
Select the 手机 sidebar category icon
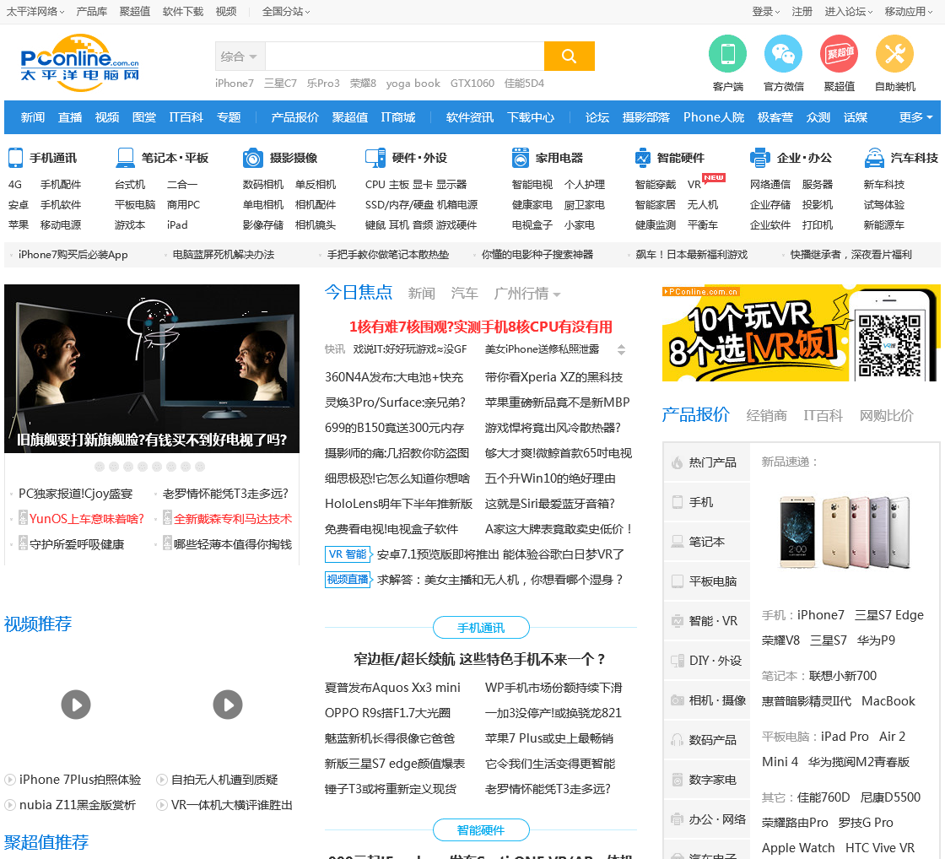pos(678,502)
